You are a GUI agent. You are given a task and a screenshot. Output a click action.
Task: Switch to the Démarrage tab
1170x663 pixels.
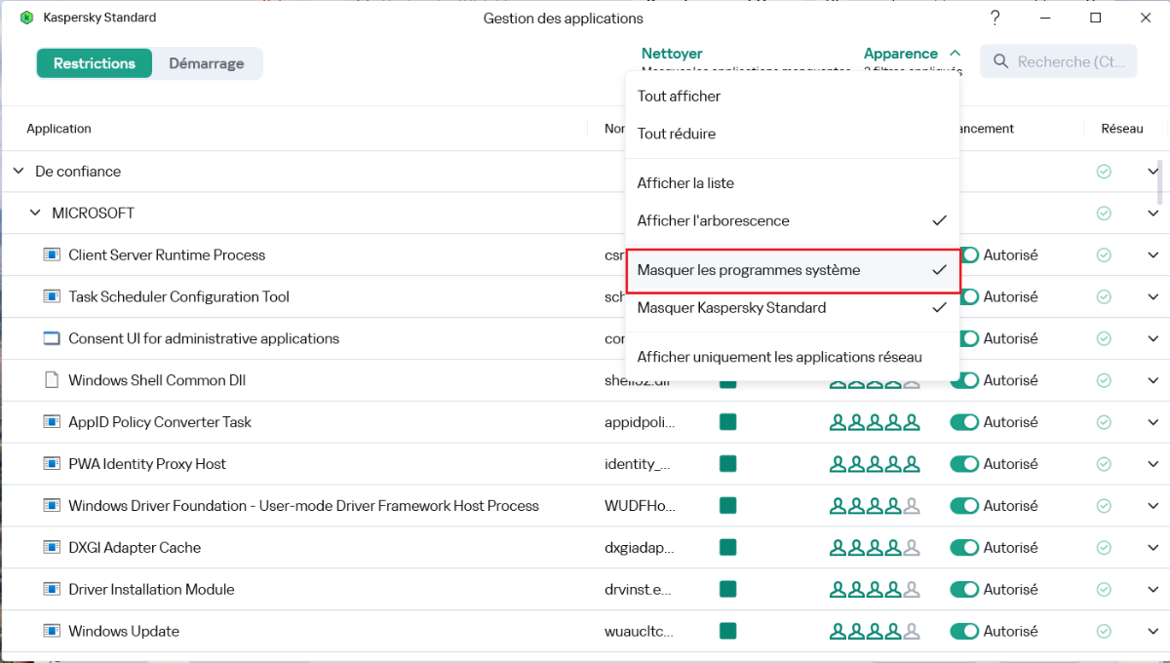[x=206, y=63]
